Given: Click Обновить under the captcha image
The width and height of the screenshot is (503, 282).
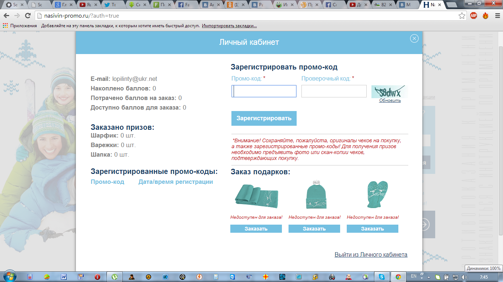Looking at the screenshot, I should 390,100.
